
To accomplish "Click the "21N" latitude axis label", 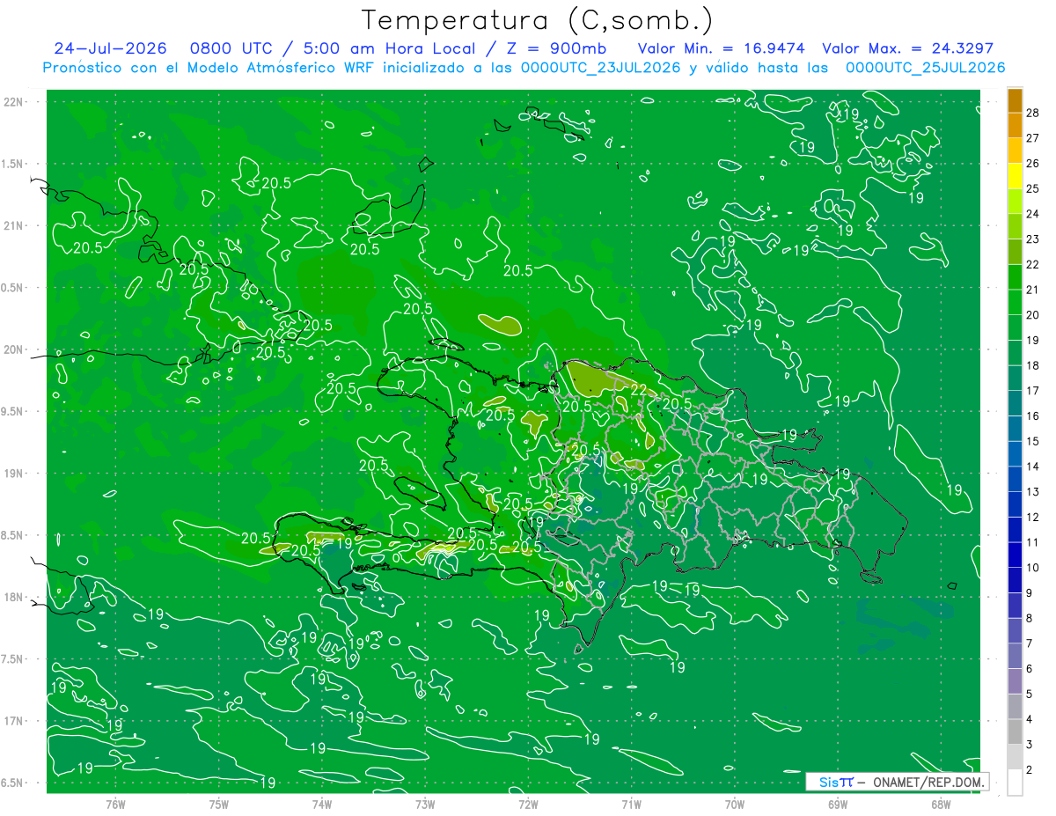I will [14, 226].
